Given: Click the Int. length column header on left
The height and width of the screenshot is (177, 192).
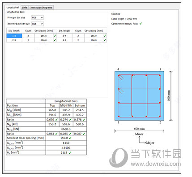Looking at the screenshot, I should point(14,31).
